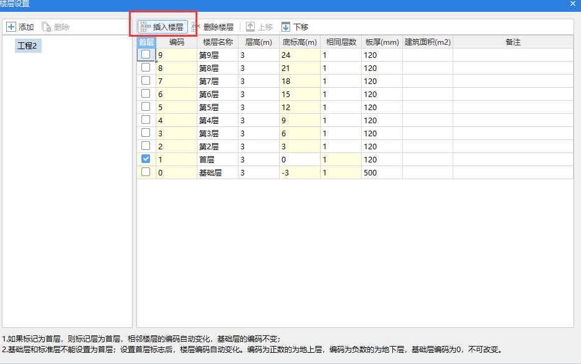Click the 备注 cell for 第8层
The image size is (581, 364).
point(513,68)
